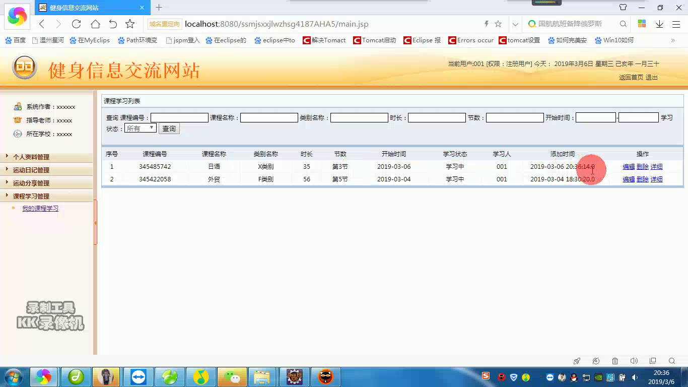Screen dimensions: 688x387
Task: Open TeamViewer from the taskbar
Action: point(138,377)
